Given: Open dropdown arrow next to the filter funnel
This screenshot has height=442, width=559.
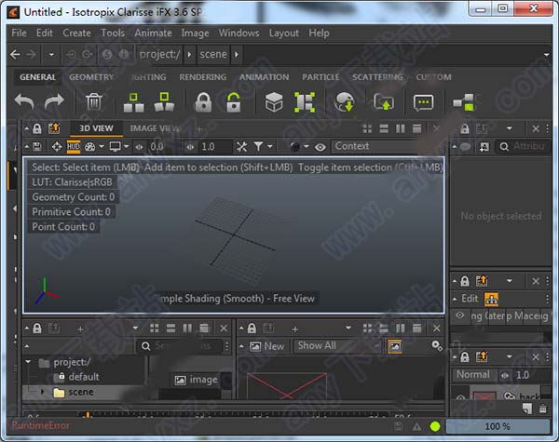Looking at the screenshot, I should click(270, 146).
